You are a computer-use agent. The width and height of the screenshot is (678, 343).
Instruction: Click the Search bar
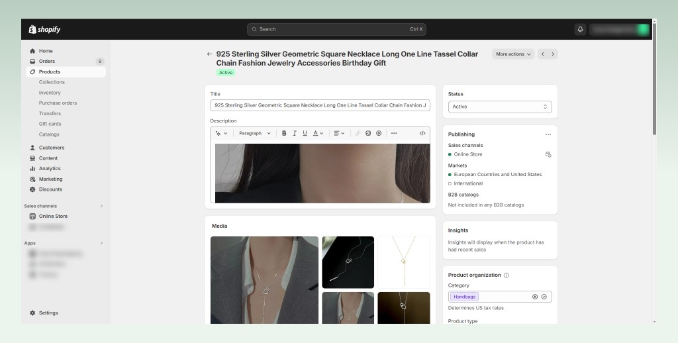tap(336, 29)
